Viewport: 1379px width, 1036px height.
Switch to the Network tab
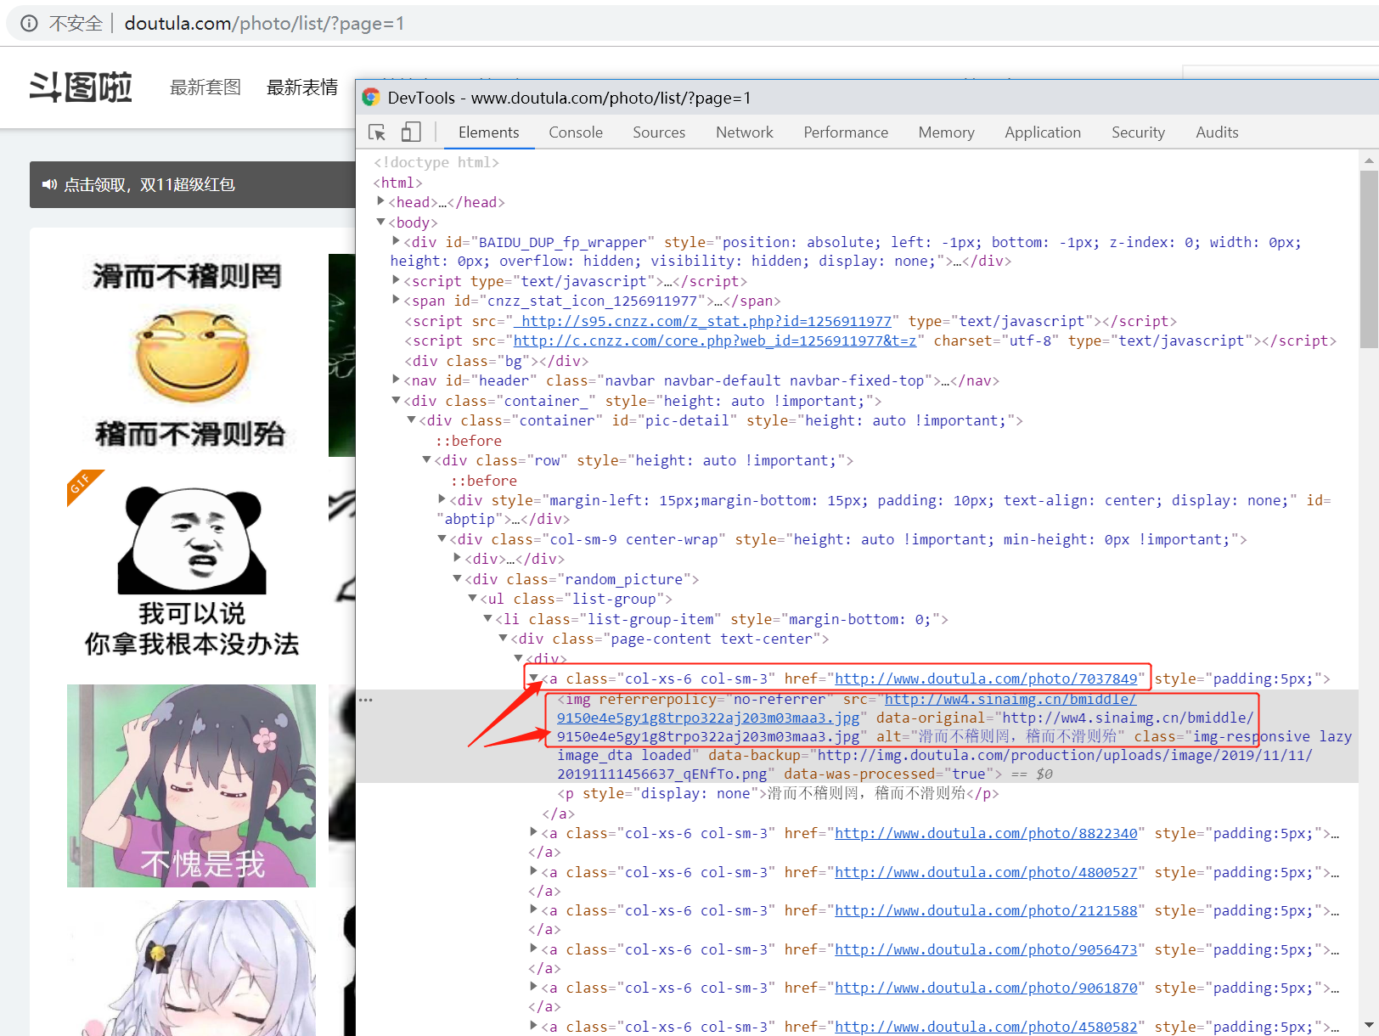point(745,132)
